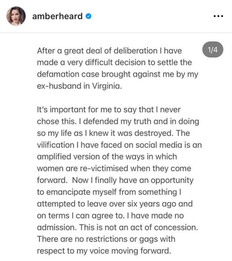The height and width of the screenshot is (261, 232).
Task: Tap the 1/4 carousel page indicator
Action: pyautogui.click(x=213, y=49)
